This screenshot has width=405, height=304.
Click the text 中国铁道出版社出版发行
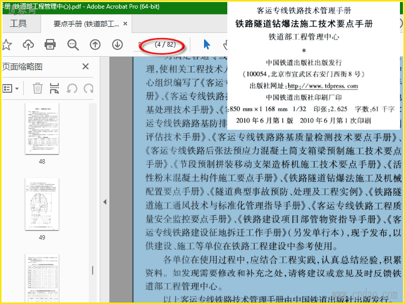pos(304,62)
